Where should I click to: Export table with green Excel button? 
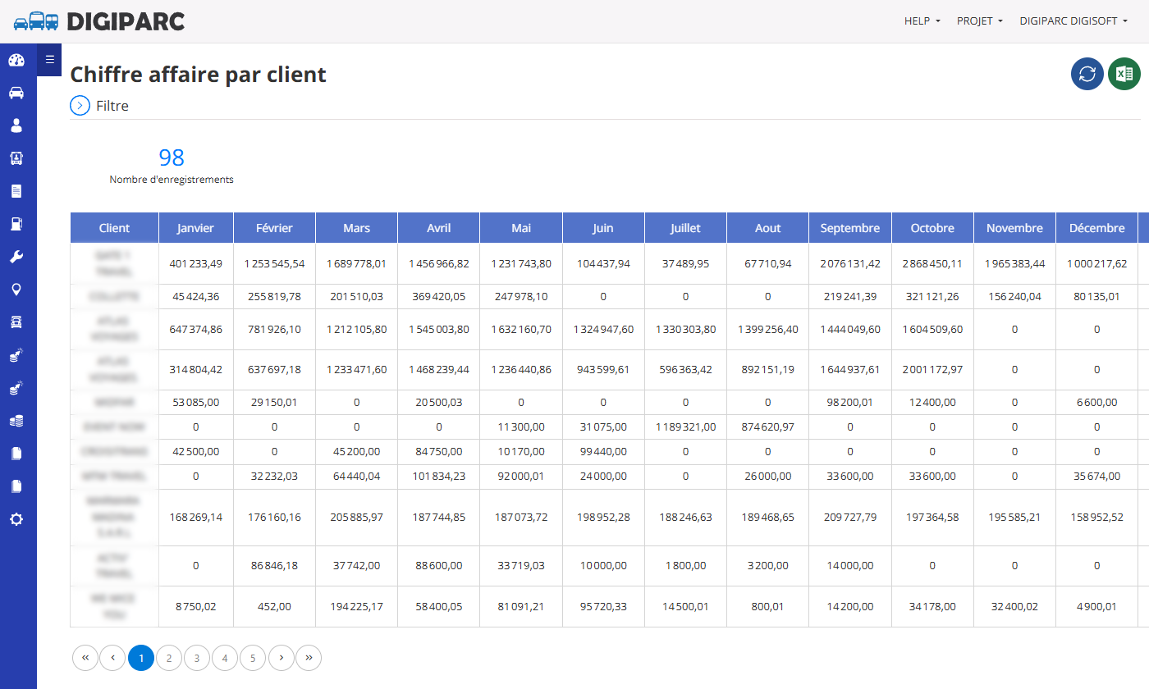1124,74
